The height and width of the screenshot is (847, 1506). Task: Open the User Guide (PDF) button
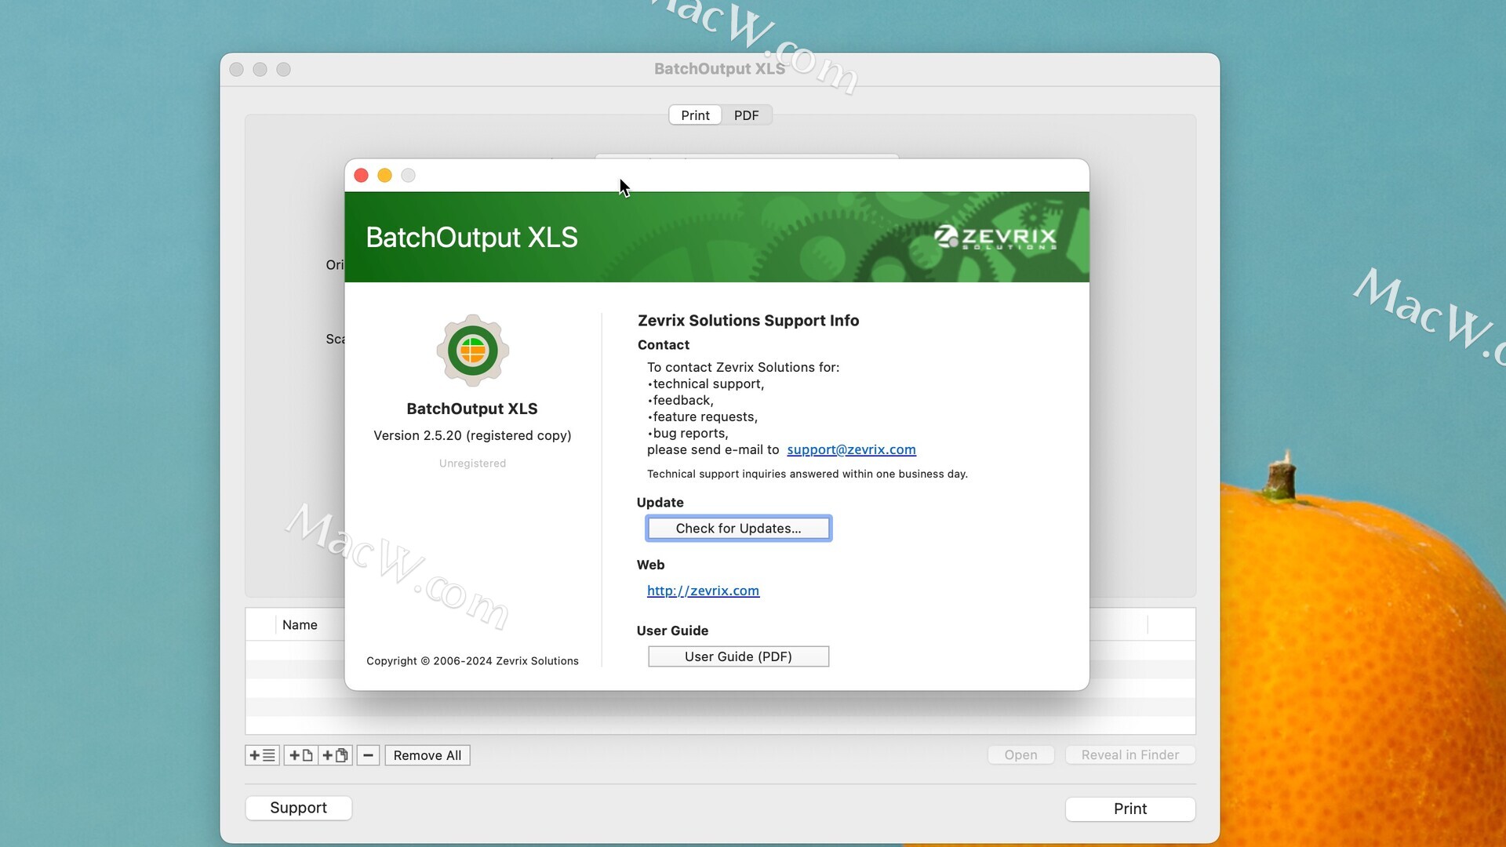coord(739,656)
